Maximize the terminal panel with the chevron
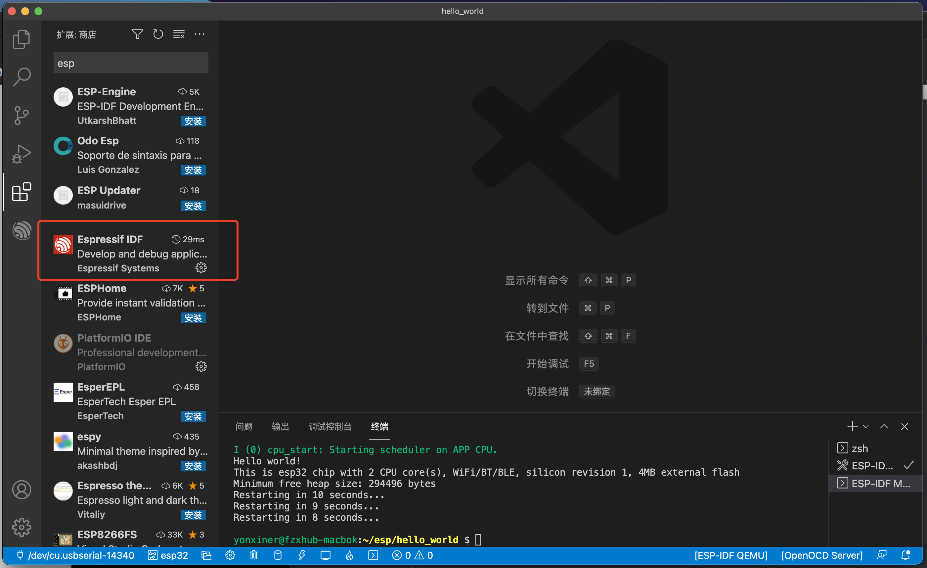Viewport: 927px width, 568px height. (x=884, y=426)
